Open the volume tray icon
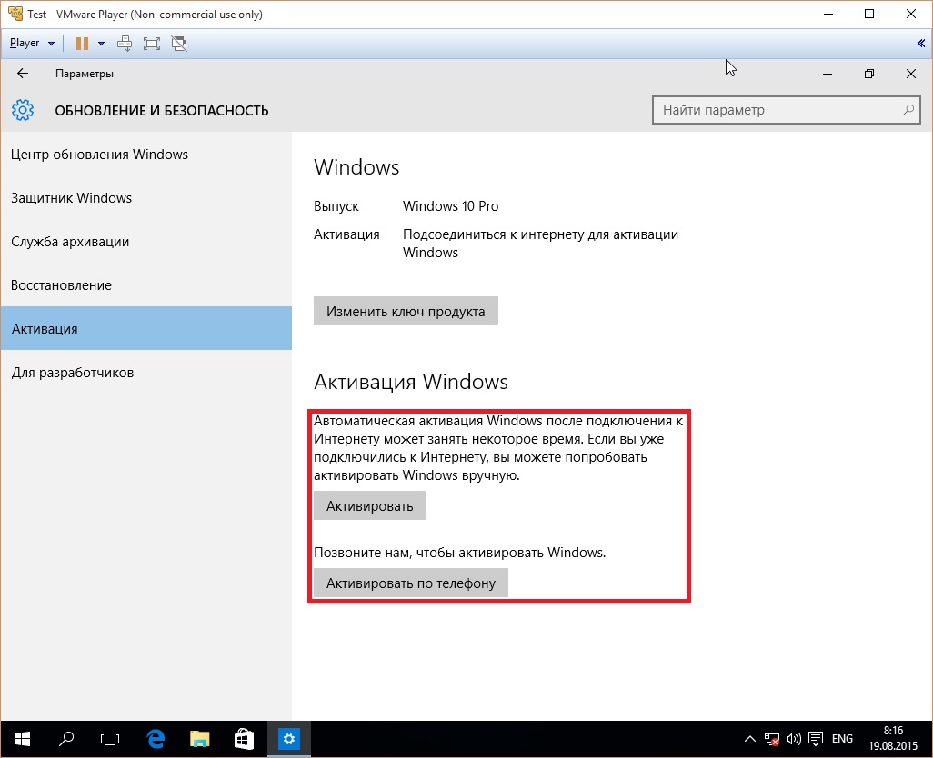The height and width of the screenshot is (758, 933). [793, 739]
